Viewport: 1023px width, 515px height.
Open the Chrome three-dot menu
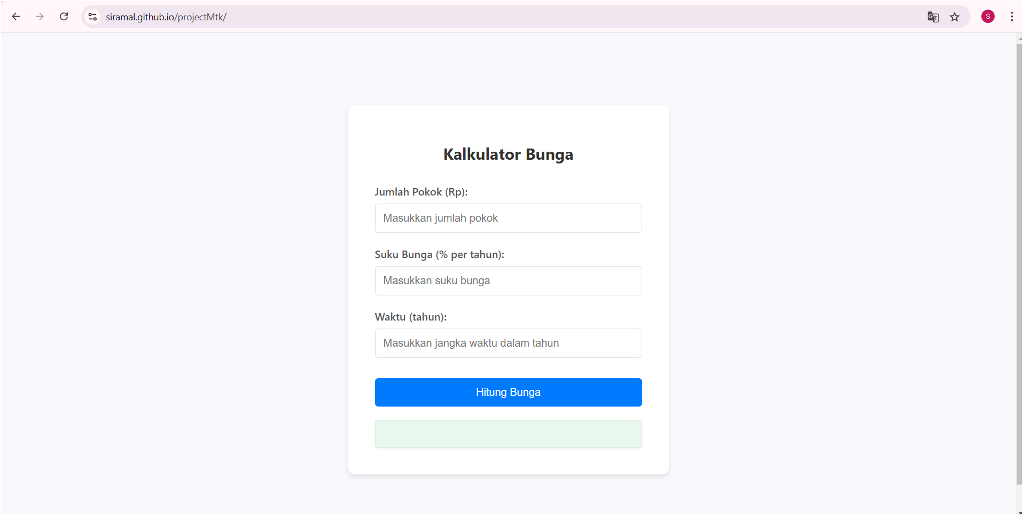[1012, 17]
